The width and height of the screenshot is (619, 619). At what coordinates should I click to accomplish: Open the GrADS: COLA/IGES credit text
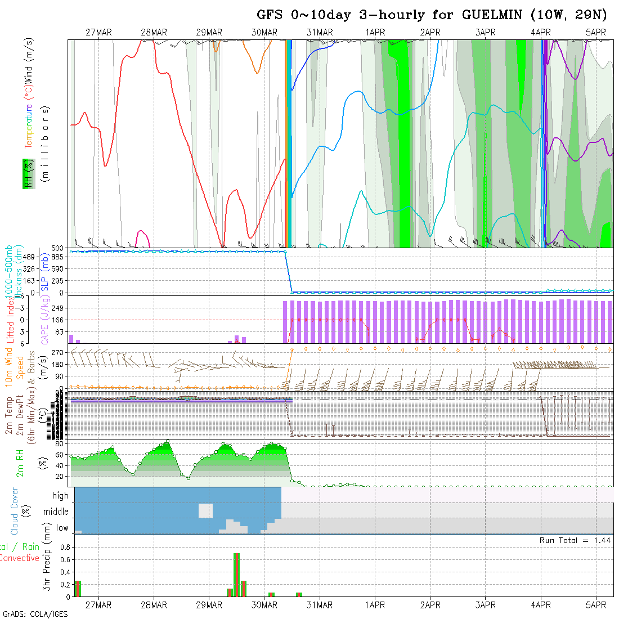(35, 614)
